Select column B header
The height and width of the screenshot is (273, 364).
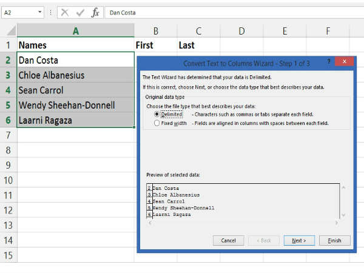[x=156, y=30]
